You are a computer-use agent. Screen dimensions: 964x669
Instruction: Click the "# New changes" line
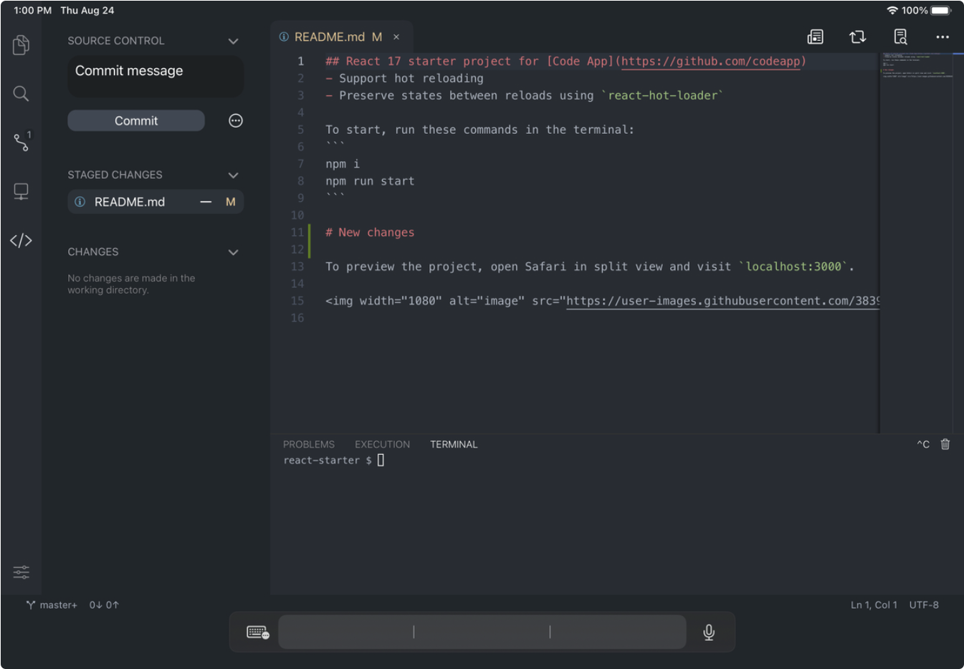(370, 232)
